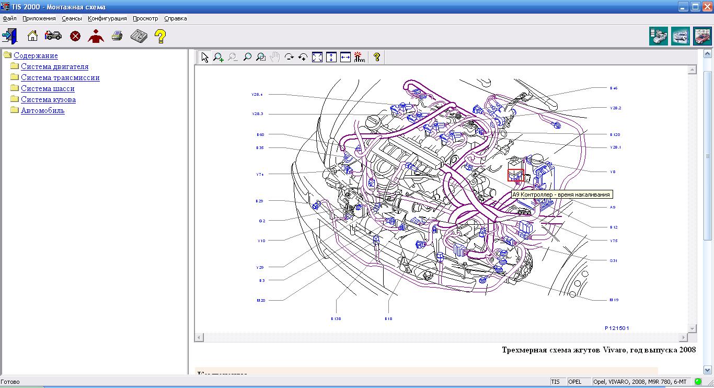Click the fit-to-window expand arrows icon
This screenshot has width=714, height=388.
[x=317, y=58]
